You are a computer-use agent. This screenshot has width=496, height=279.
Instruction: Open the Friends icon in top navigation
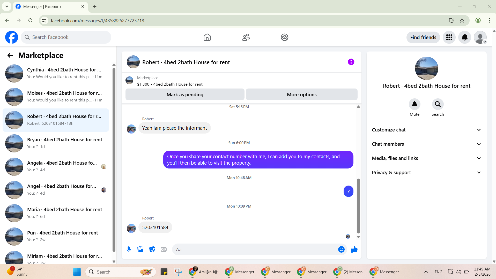pos(246,37)
